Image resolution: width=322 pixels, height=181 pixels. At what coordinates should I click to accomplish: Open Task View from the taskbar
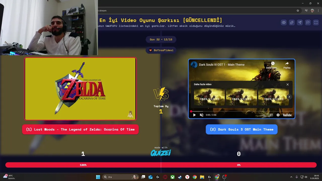pos(143,177)
